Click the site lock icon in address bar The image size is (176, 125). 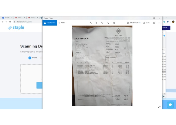tap(15, 22)
